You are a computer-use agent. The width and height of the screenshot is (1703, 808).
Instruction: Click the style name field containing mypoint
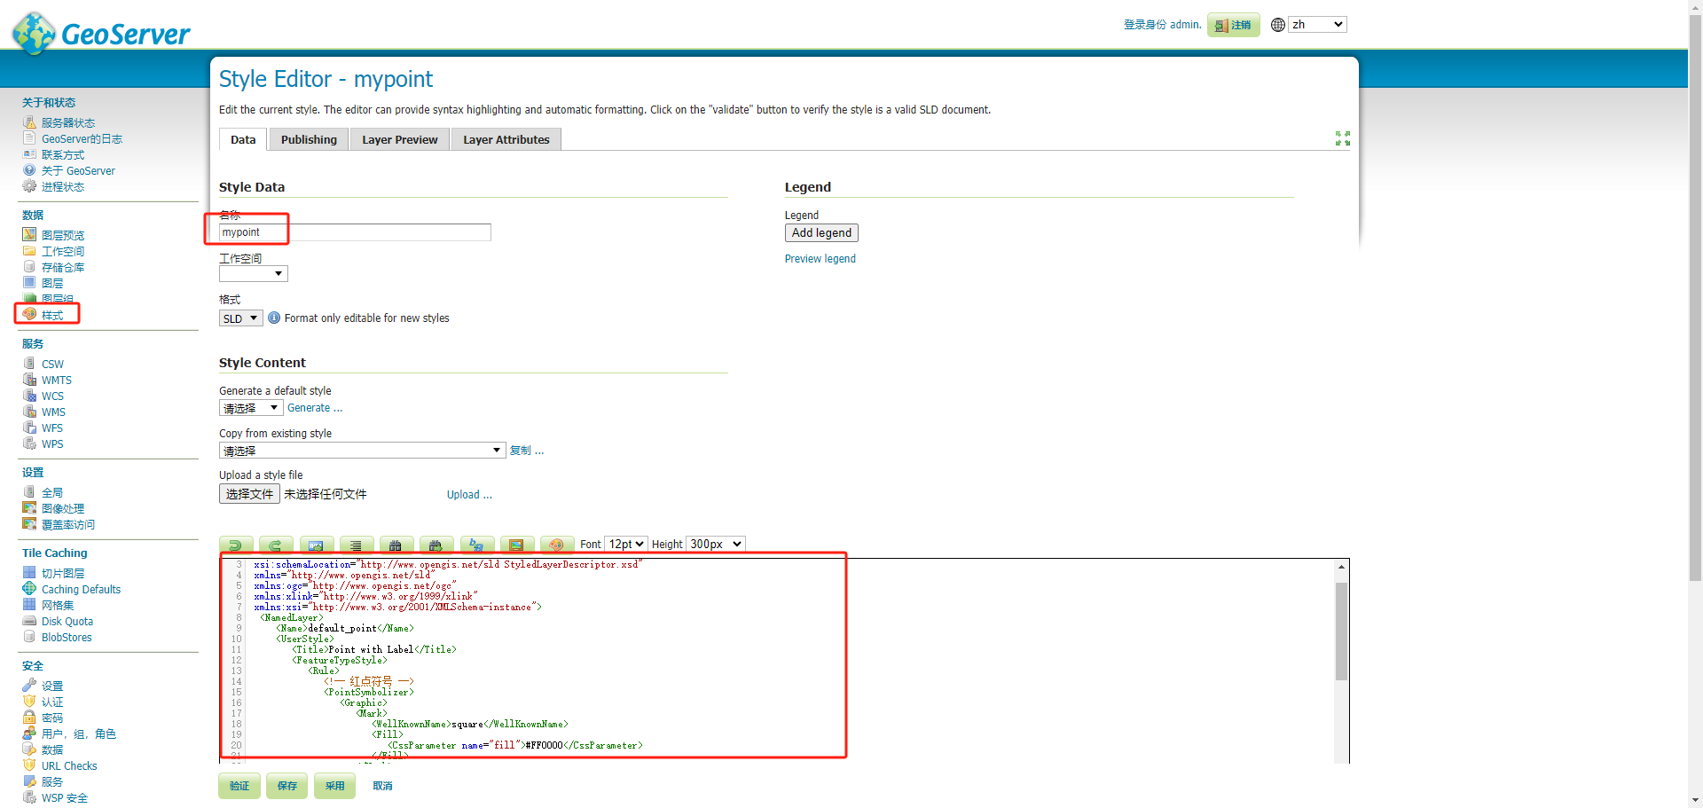coord(355,232)
